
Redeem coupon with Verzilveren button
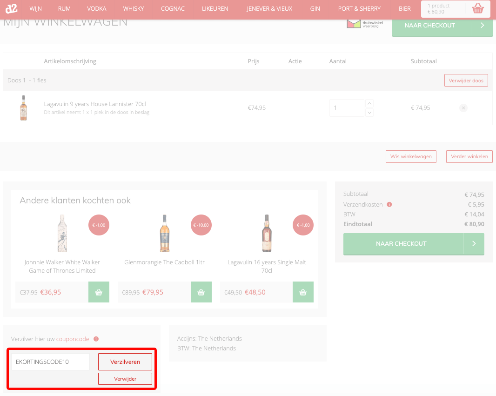tap(125, 362)
